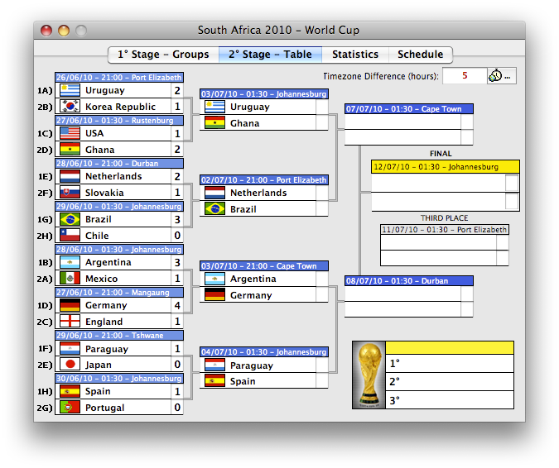559x468 pixels.
Task: Open the 1° Stage - Groups tab
Action: [x=163, y=55]
